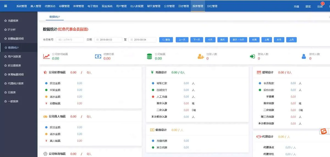Open the 报表管理 top menu
This screenshot has height=157, width=330.
point(198,6)
